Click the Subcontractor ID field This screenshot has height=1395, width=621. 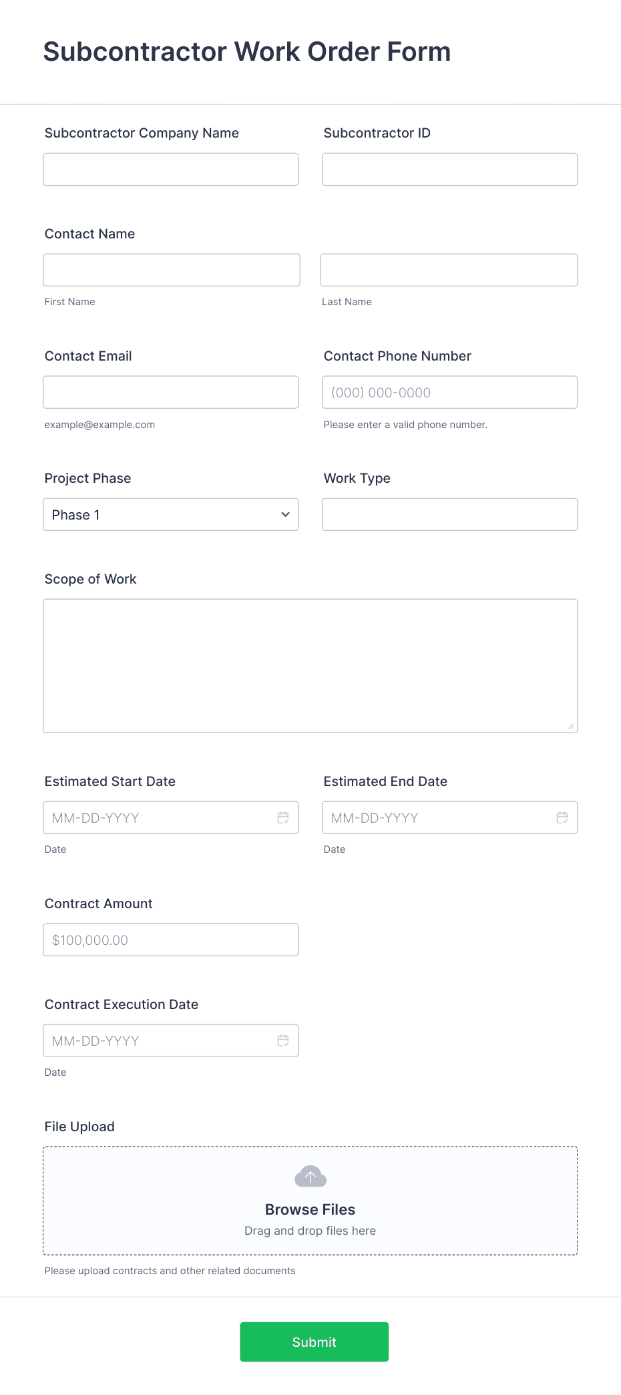click(x=449, y=169)
